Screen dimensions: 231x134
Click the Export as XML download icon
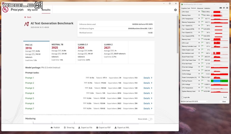115,127
